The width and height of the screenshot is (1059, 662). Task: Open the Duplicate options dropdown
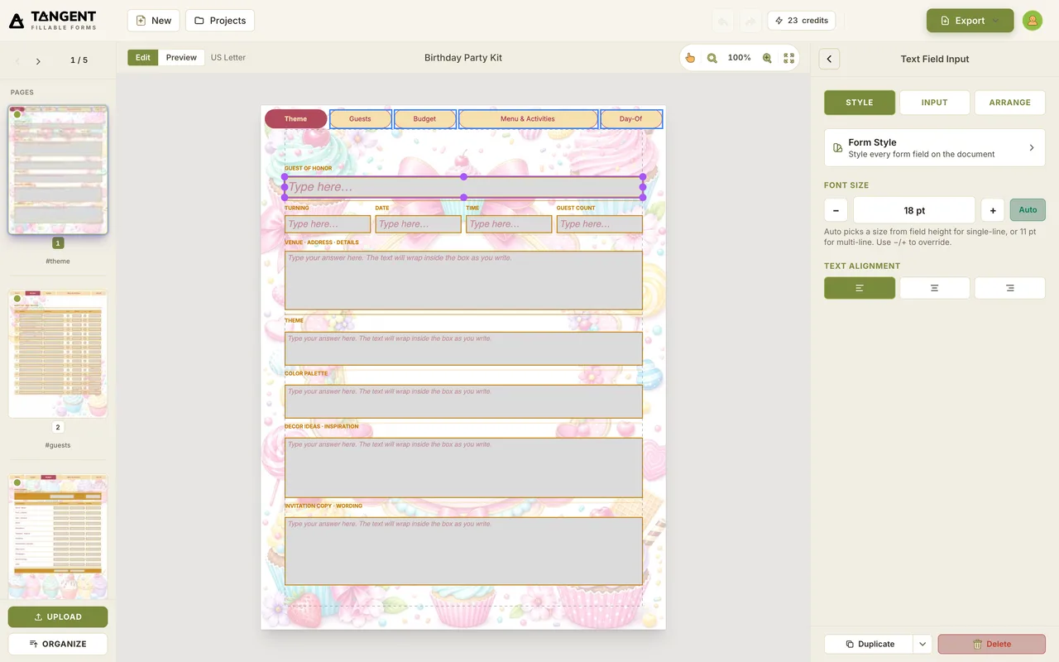click(922, 644)
